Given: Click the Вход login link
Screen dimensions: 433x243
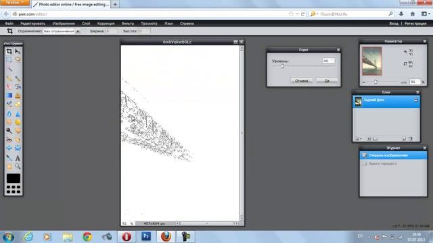Looking at the screenshot, I should pos(394,24).
